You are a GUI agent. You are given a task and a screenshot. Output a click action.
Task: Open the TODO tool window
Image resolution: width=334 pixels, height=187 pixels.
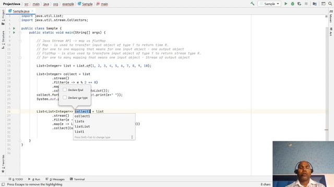point(16,179)
